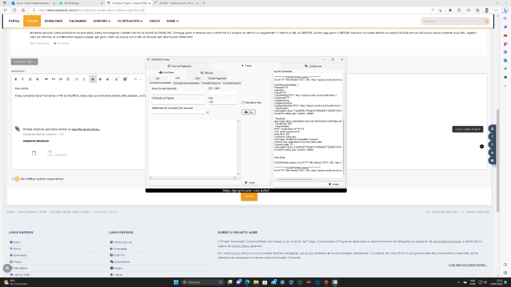The height and width of the screenshot is (287, 511).
Task: Apply bold formatting in the editor toolbar
Action: coord(16,79)
